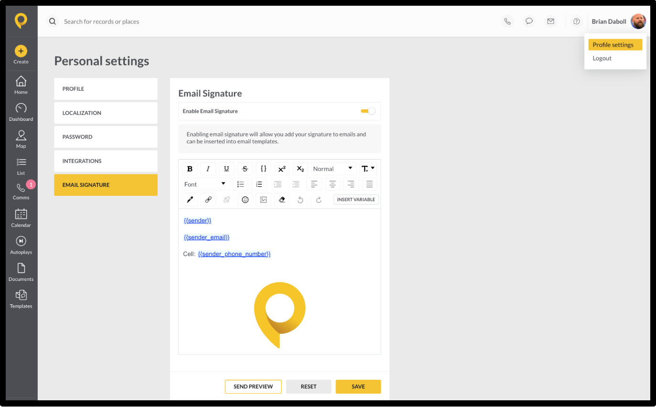The width and height of the screenshot is (656, 407).
Task: Click Brian Daboll's profile avatar
Action: pyautogui.click(x=638, y=21)
